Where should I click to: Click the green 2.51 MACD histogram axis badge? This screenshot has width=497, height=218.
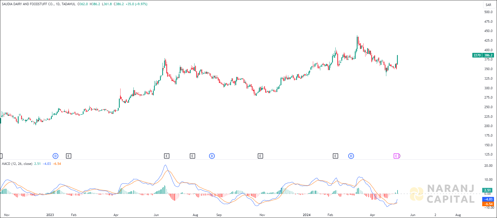(488, 190)
